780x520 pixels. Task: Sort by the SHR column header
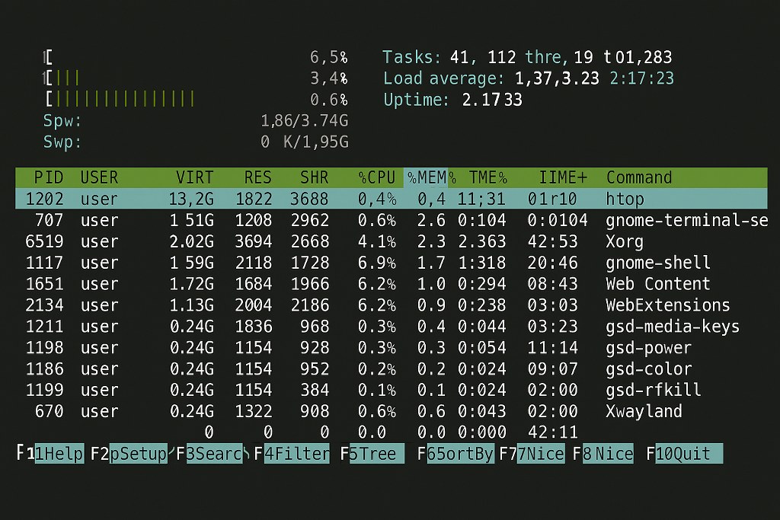pos(315,177)
